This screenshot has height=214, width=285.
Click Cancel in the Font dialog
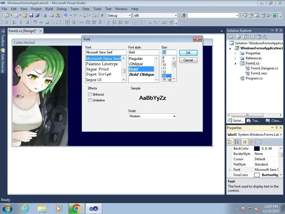pos(188,60)
